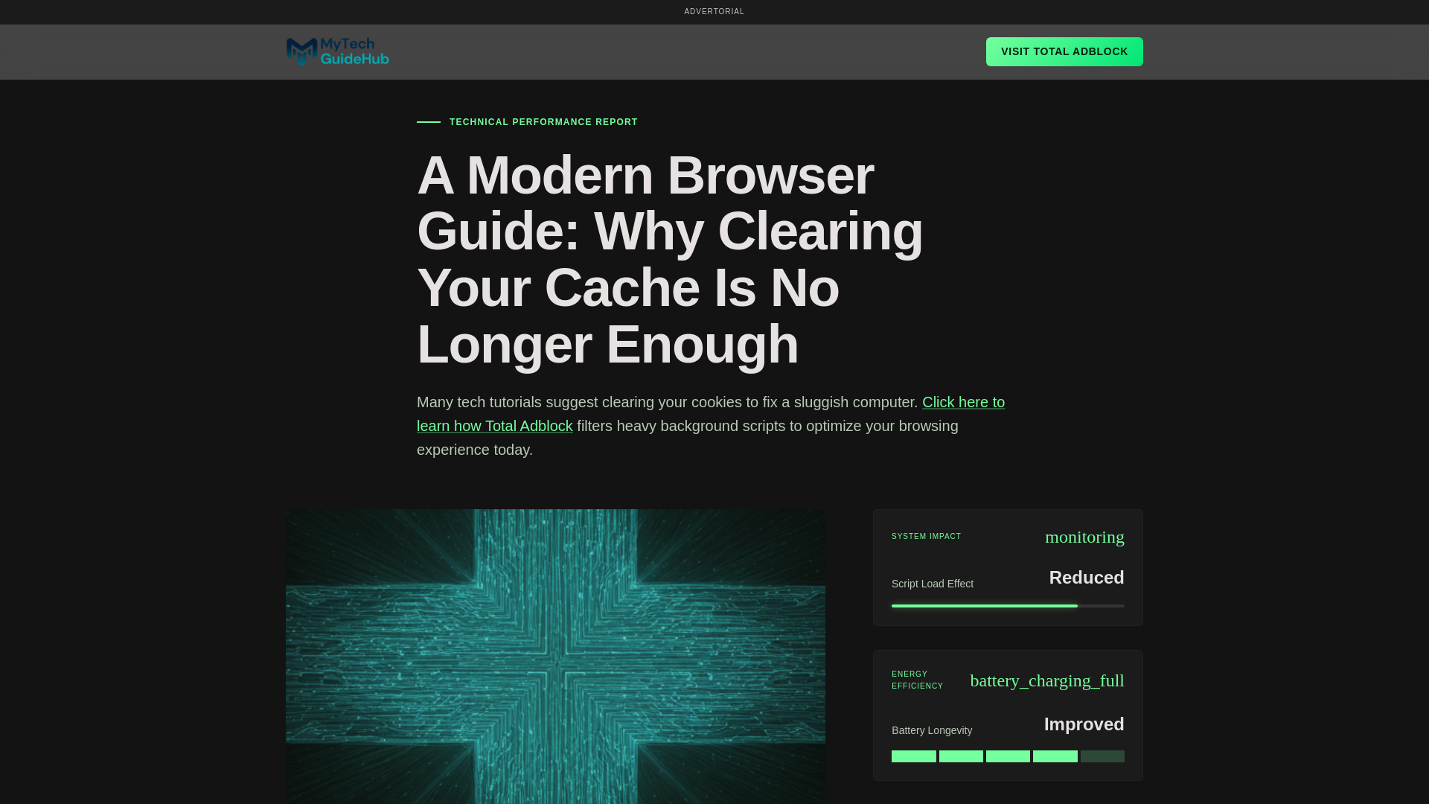Click the 'Technical Performance Report' heading label
Viewport: 1429px width, 804px height.
coord(543,122)
